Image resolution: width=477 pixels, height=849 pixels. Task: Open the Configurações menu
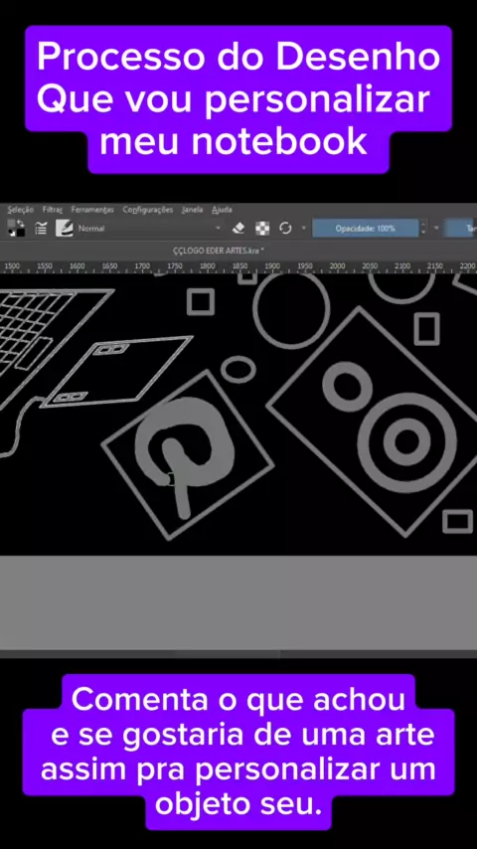coord(148,210)
